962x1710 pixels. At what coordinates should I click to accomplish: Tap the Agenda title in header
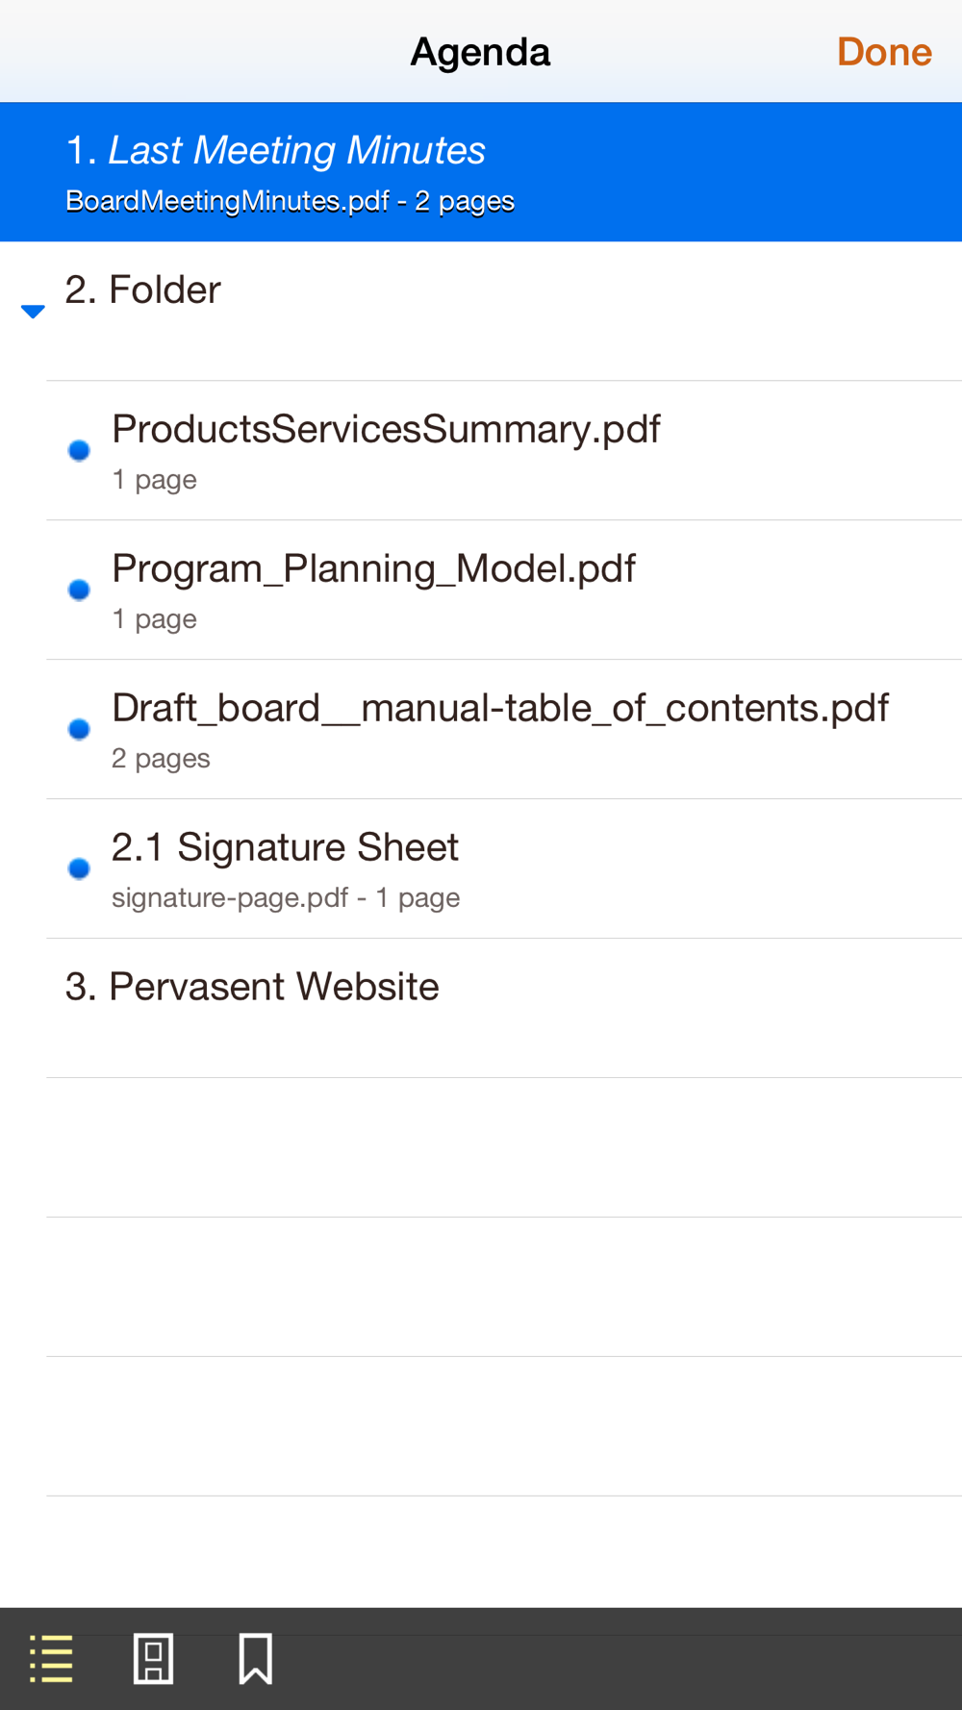tap(480, 52)
